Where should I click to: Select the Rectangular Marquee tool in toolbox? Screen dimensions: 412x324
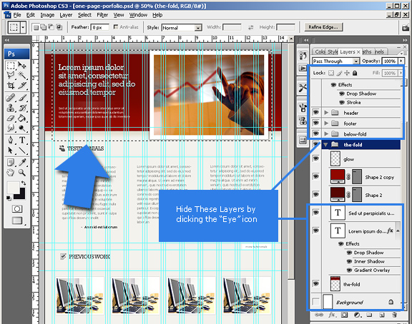[11, 65]
